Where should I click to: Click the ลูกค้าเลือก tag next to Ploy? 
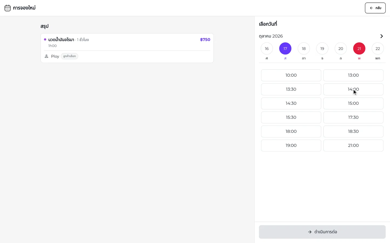pyautogui.click(x=69, y=56)
